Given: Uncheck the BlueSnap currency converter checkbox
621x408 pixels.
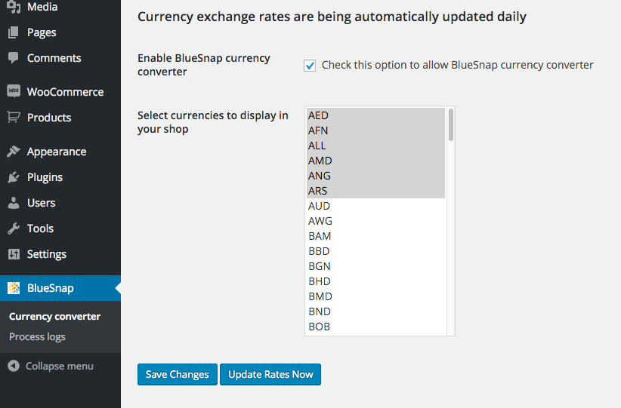Looking at the screenshot, I should (x=310, y=65).
